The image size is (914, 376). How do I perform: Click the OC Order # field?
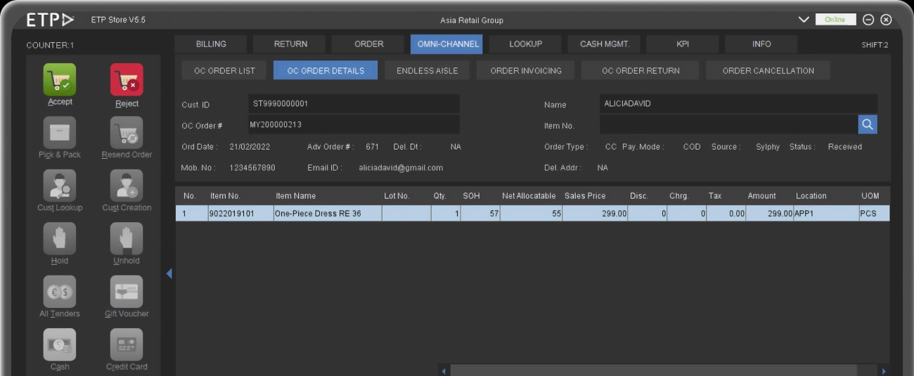coord(354,124)
